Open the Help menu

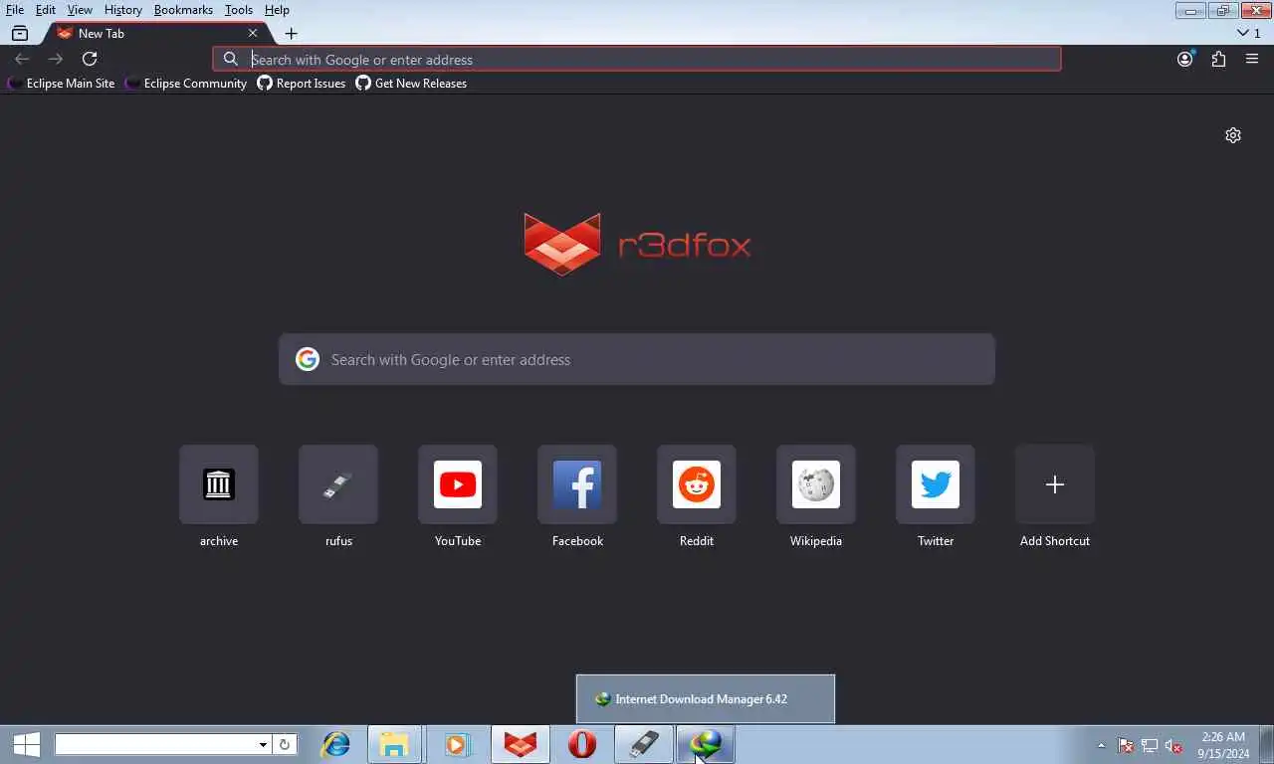coord(277,10)
